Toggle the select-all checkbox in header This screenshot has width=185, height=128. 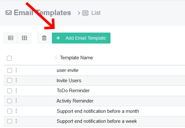[x=9, y=58]
